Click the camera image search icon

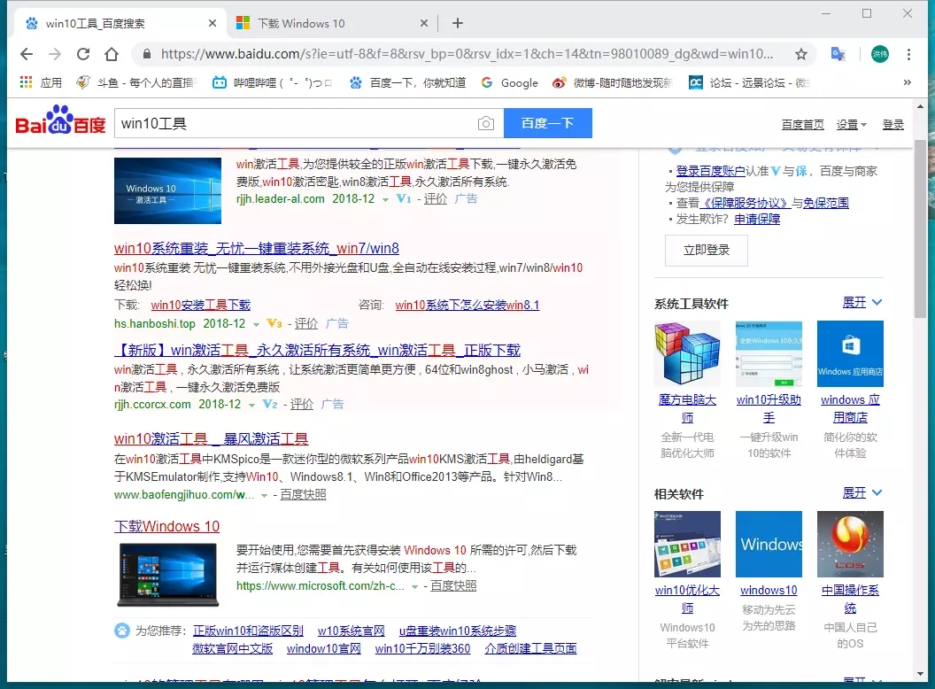click(485, 123)
